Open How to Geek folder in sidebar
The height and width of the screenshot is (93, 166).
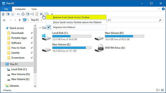18,48
